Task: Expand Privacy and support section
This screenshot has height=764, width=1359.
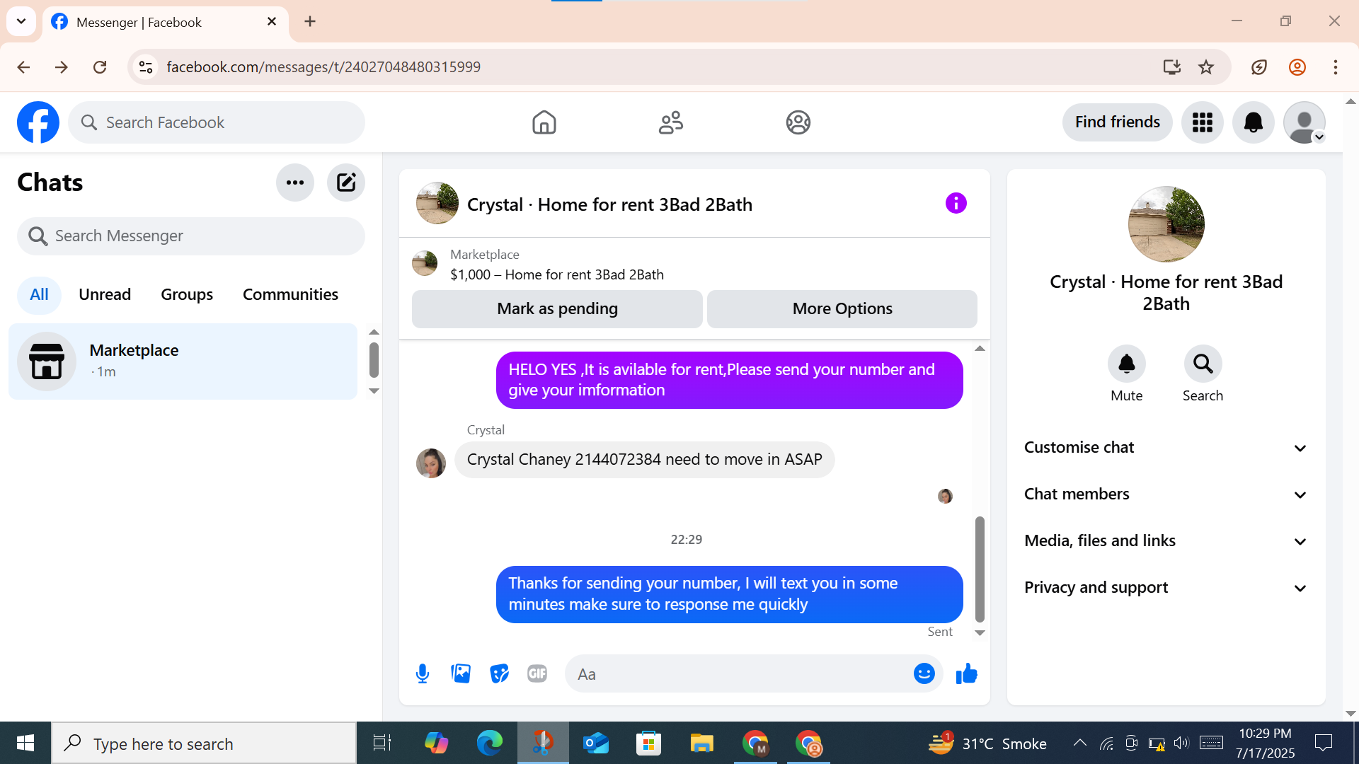Action: (1166, 588)
